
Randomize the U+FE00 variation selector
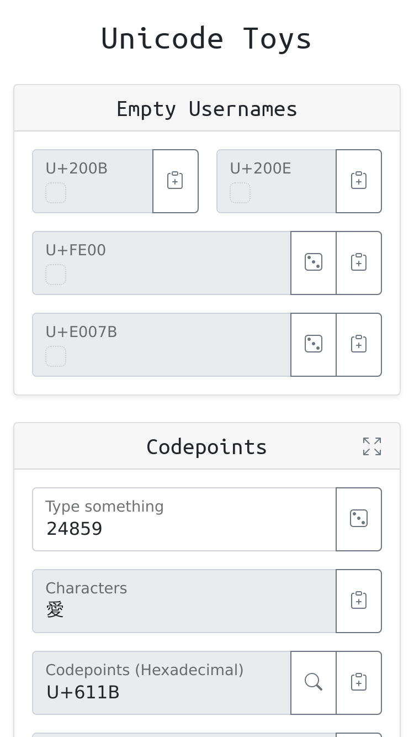(x=314, y=263)
